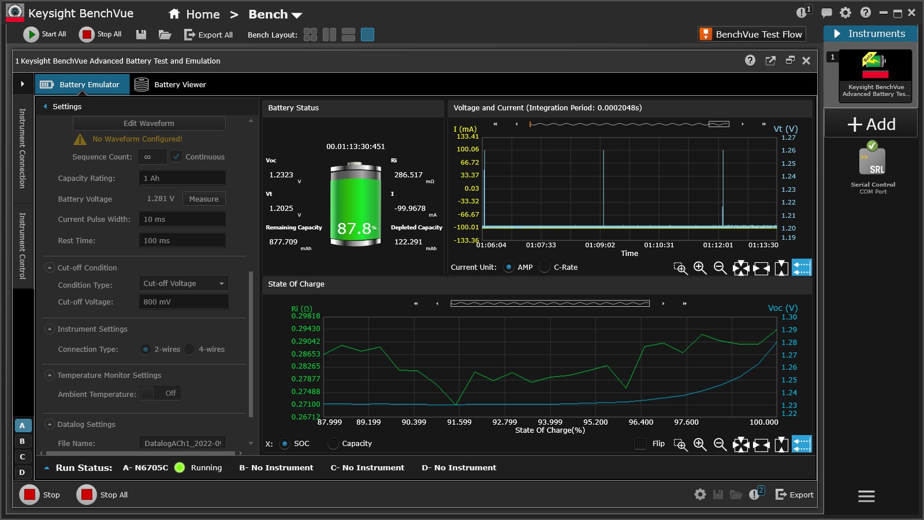Viewport: 924px width, 520px height.
Task: Zoom out on the State Of Charge chart
Action: [720, 444]
